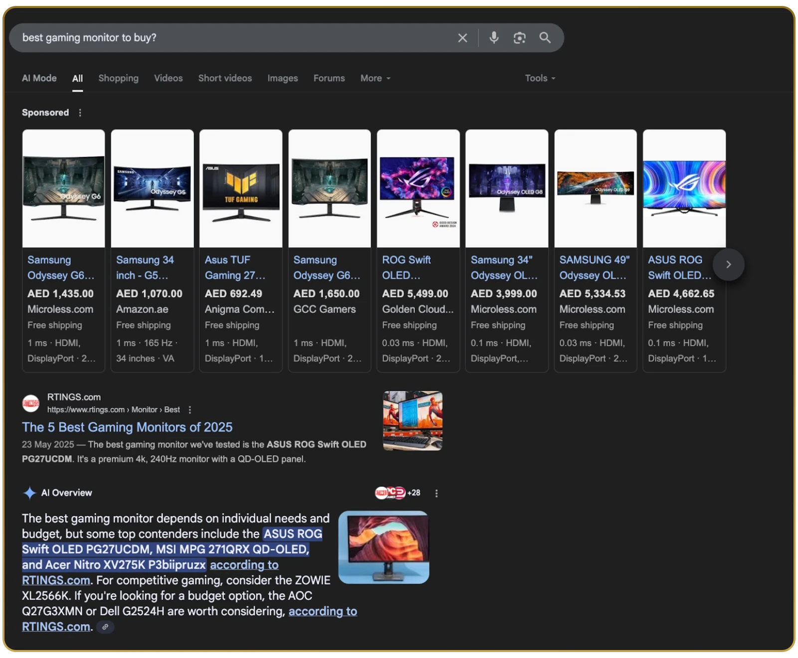Image resolution: width=798 pixels, height=658 pixels.
Task: Click '1 ms · 165 Hz' spec text
Action: (x=147, y=343)
